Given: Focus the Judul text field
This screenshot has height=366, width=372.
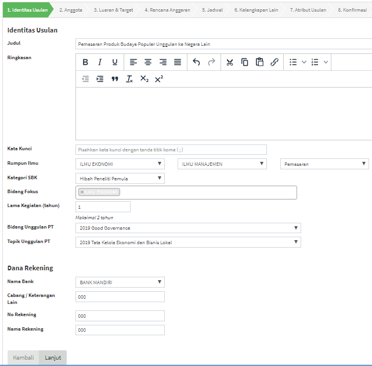Looking at the screenshot, I should 223,44.
